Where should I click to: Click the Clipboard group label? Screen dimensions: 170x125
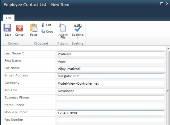(41, 43)
